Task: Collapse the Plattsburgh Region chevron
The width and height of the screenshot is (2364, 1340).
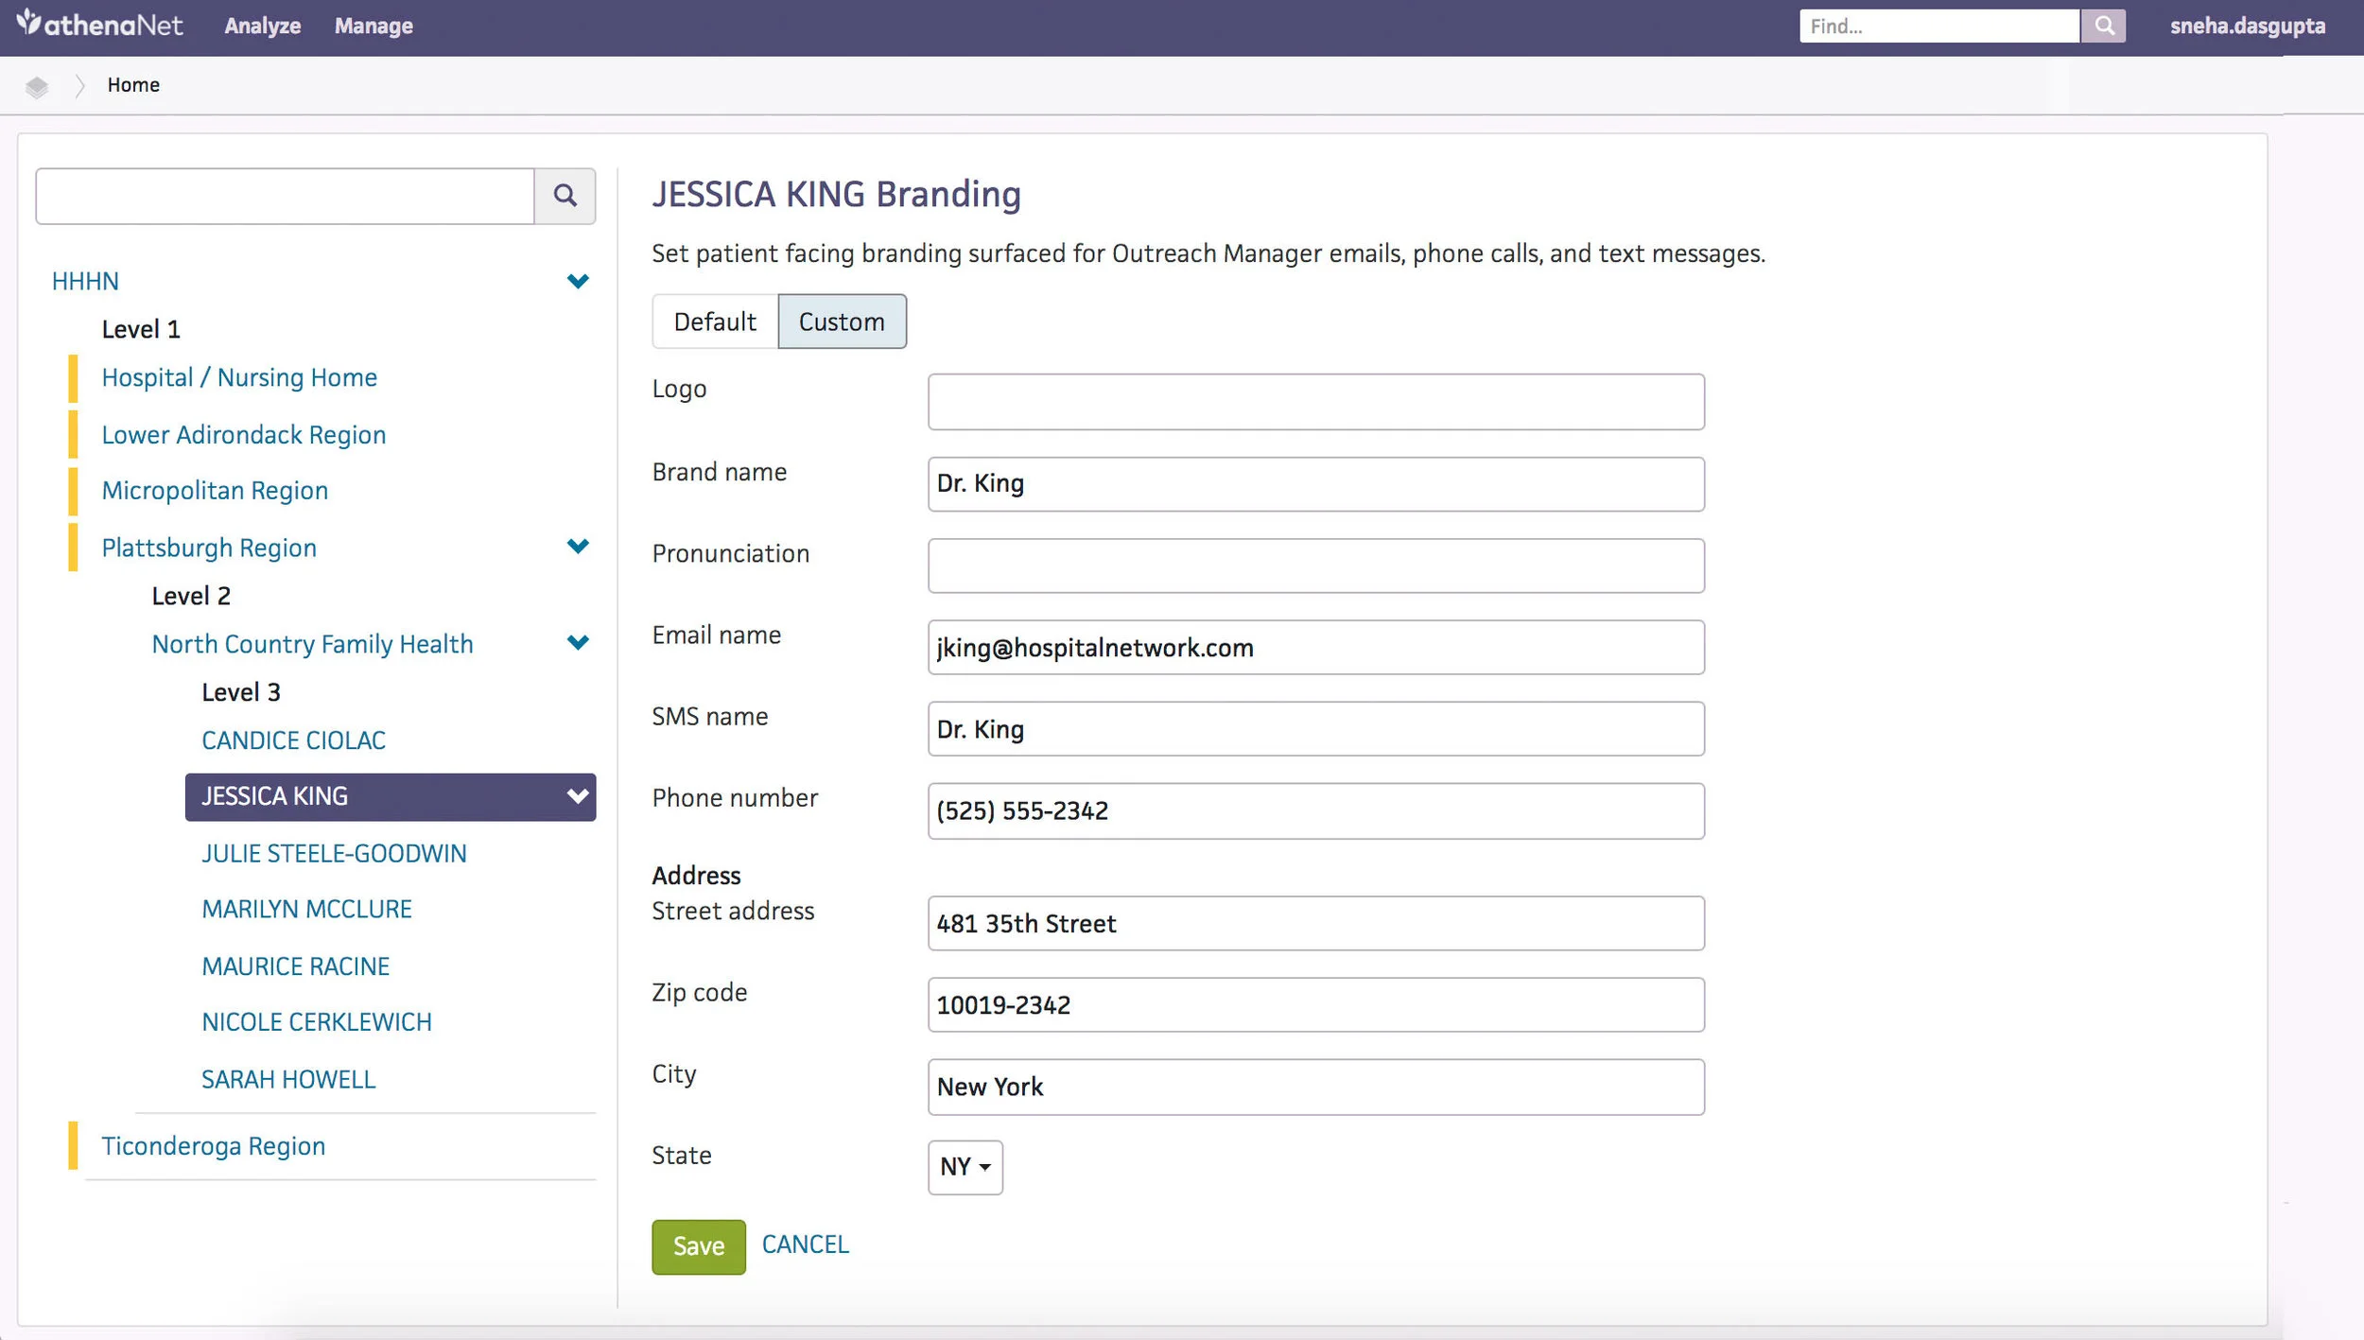Action: (578, 547)
